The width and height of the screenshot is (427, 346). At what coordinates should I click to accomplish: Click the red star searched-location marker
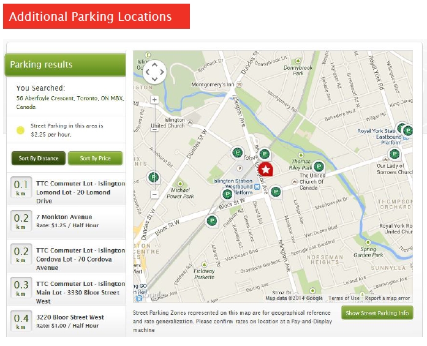point(265,169)
